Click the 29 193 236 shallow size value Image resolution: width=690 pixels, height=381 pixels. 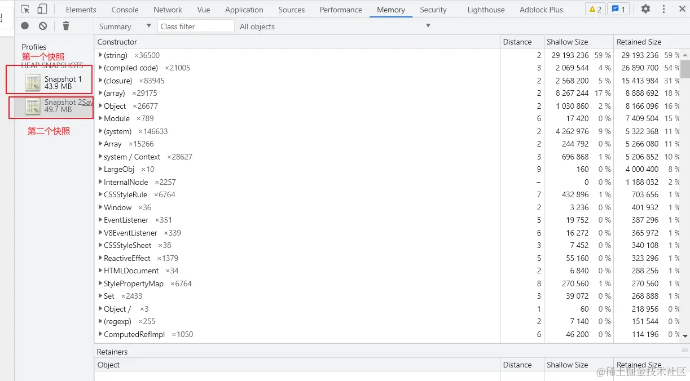coord(570,55)
